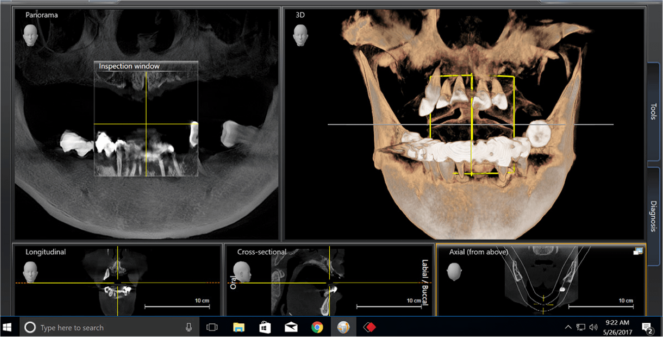Open the Windows Start menu
This screenshot has height=337, width=663.
point(9,327)
